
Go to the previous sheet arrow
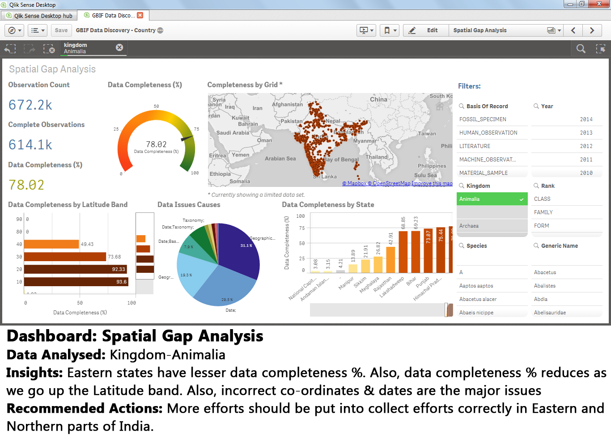pos(573,30)
